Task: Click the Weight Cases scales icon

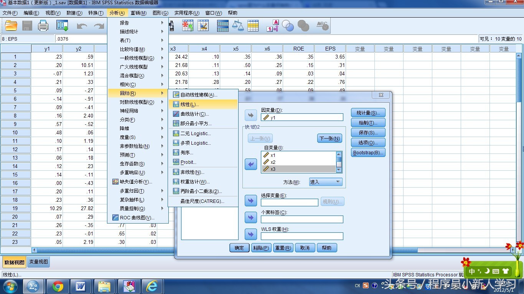Action: point(238,26)
